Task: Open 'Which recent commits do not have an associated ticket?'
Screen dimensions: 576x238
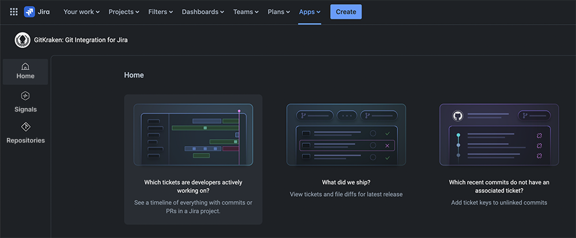Action: tap(499, 186)
